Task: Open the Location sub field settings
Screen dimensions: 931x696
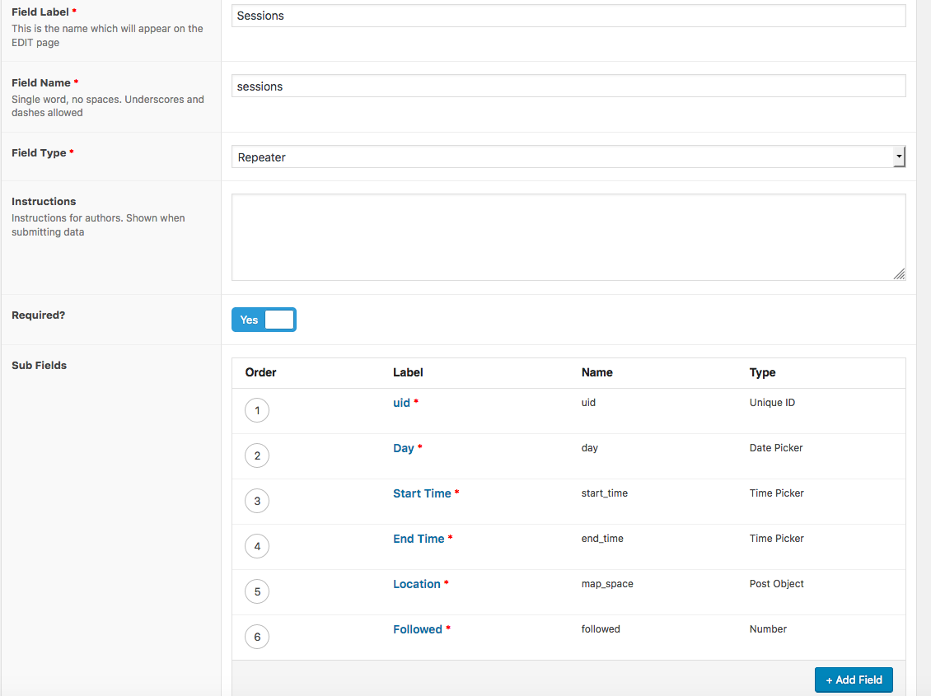Action: coord(416,583)
